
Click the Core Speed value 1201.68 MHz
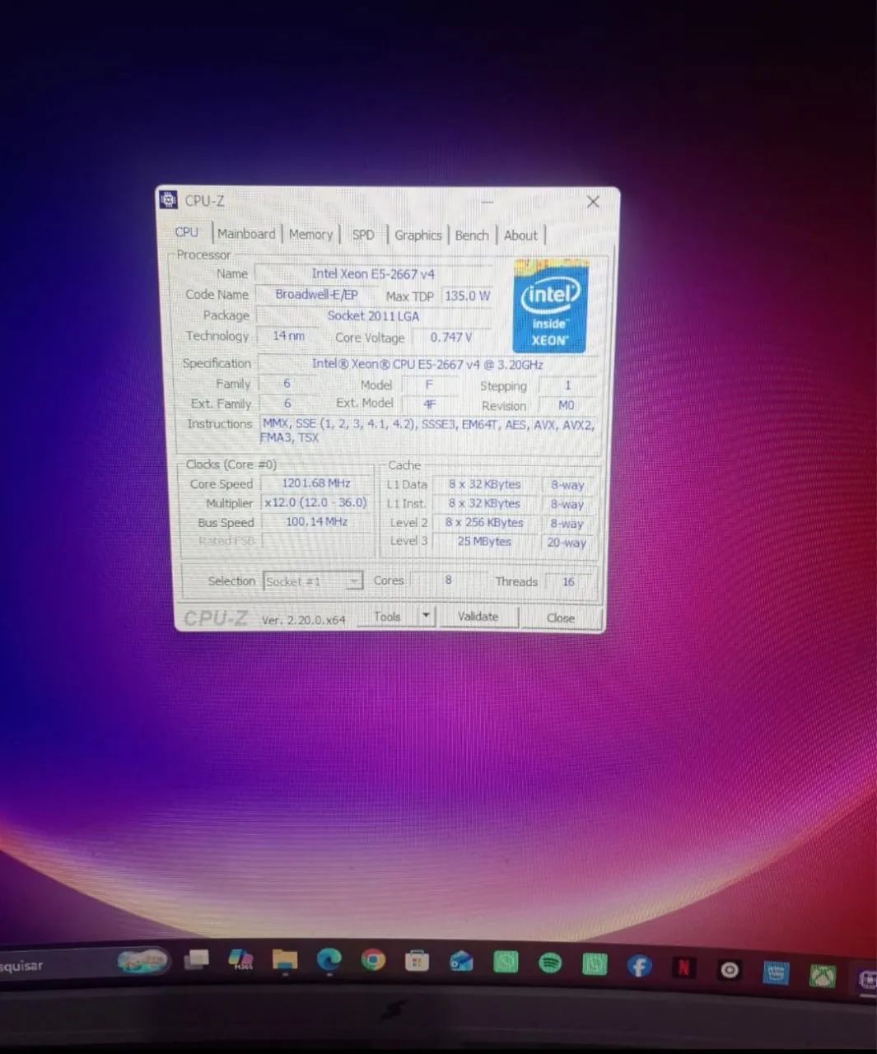tap(316, 483)
